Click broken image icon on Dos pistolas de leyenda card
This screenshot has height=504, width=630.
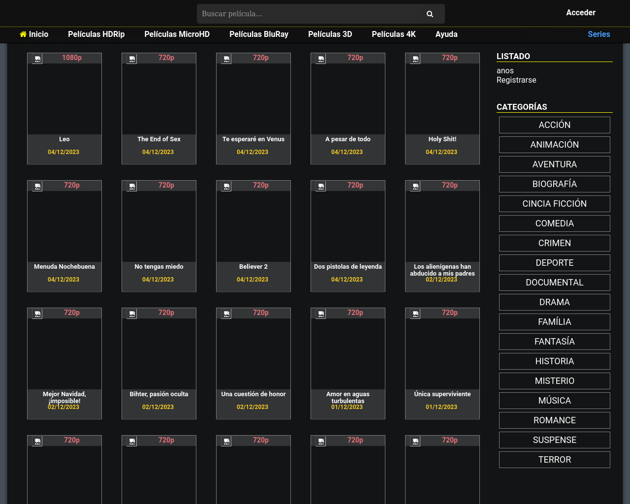tap(321, 186)
